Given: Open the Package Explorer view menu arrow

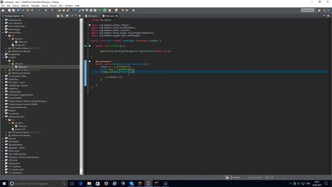Looking at the screenshot, I should pyautogui.click(x=72, y=16).
